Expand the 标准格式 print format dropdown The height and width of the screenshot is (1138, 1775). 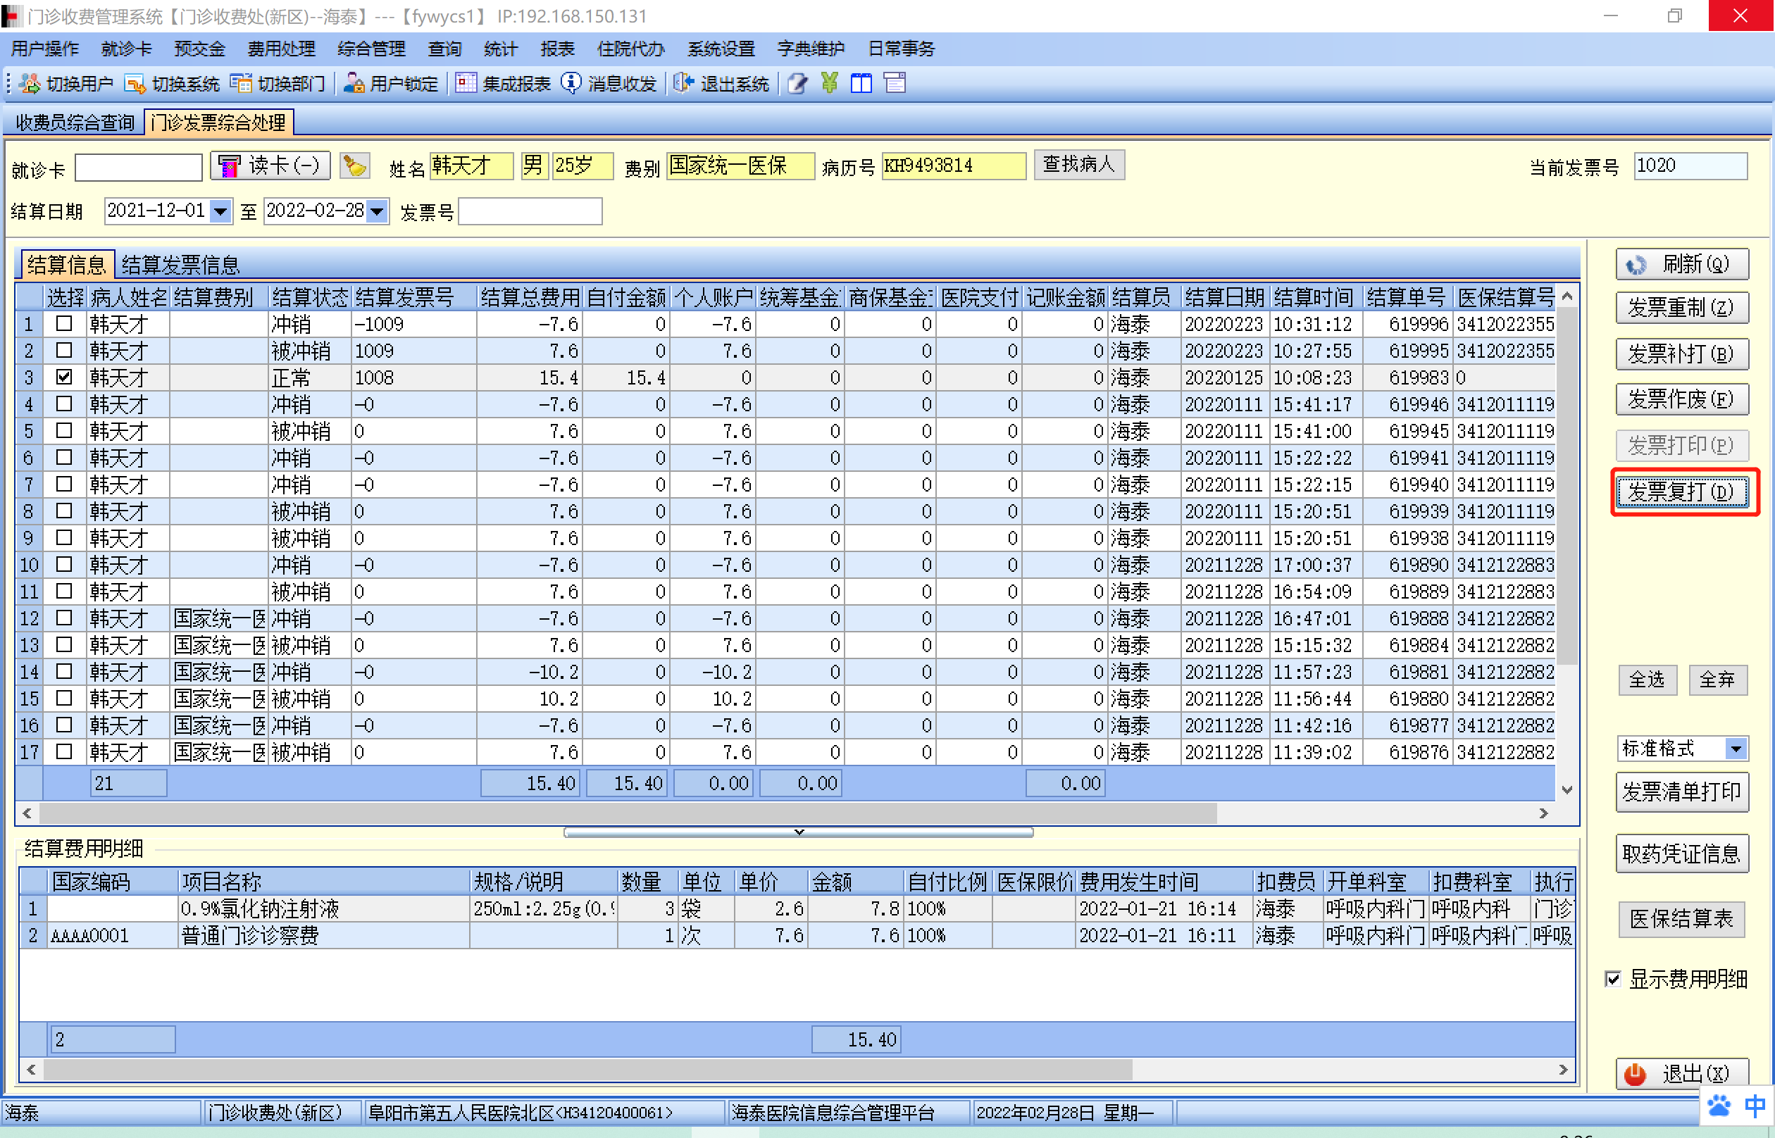[1736, 749]
